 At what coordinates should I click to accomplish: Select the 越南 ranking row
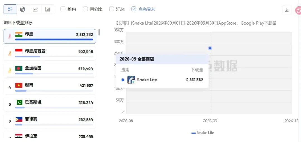(50, 87)
